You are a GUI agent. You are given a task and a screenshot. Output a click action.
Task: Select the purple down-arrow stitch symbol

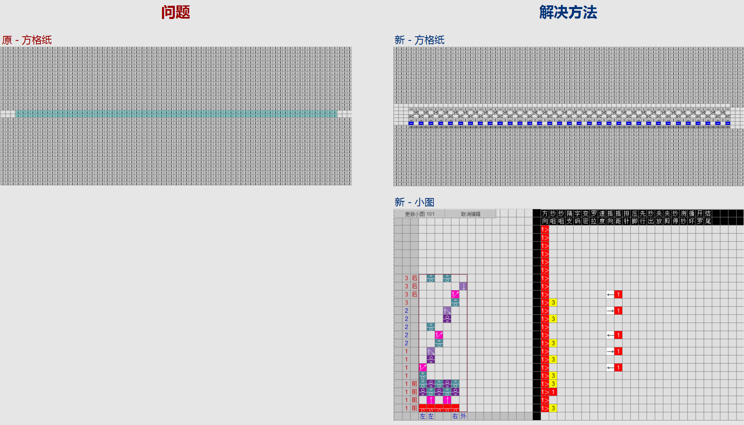pos(463,286)
